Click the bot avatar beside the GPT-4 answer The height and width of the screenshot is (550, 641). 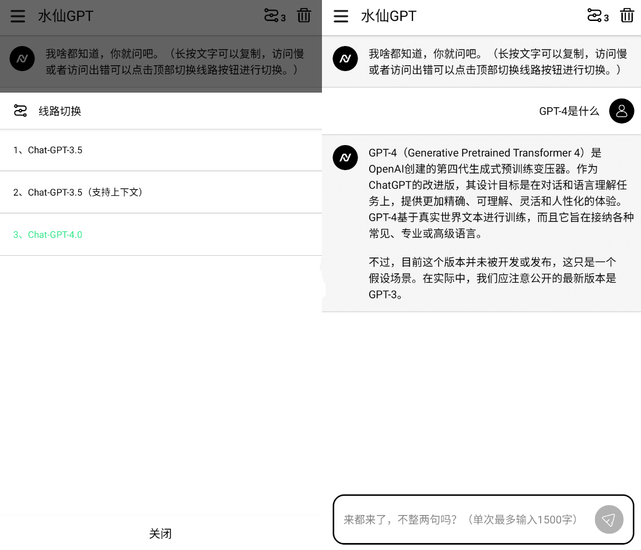[x=345, y=157]
